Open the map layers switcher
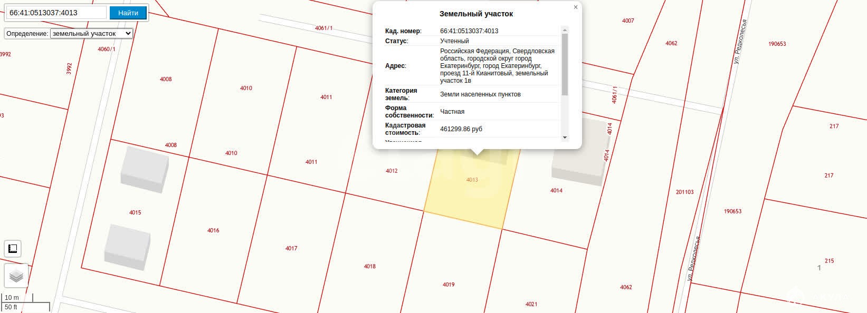Viewport: 867px width, 313px height. [16, 276]
